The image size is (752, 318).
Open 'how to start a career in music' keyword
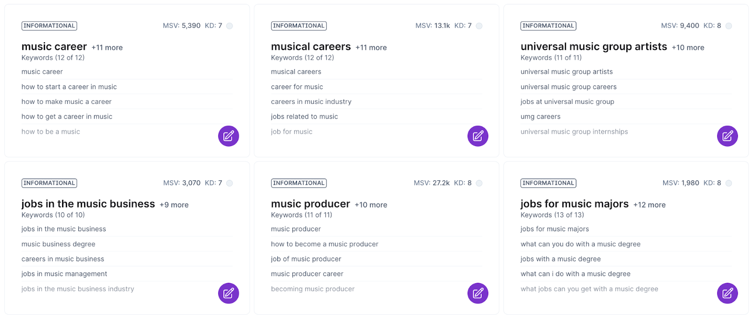click(69, 87)
